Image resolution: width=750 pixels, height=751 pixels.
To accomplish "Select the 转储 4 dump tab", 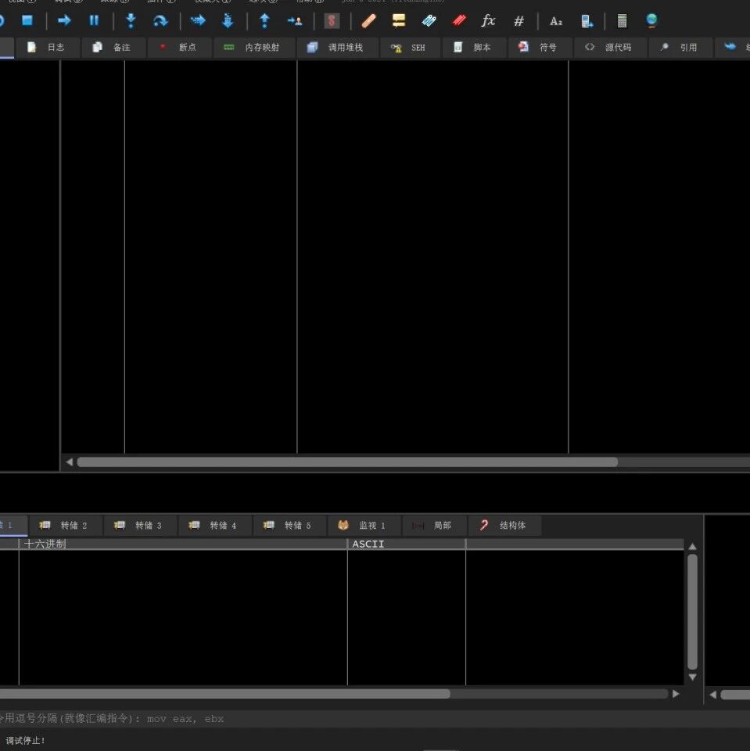I will tap(215, 526).
